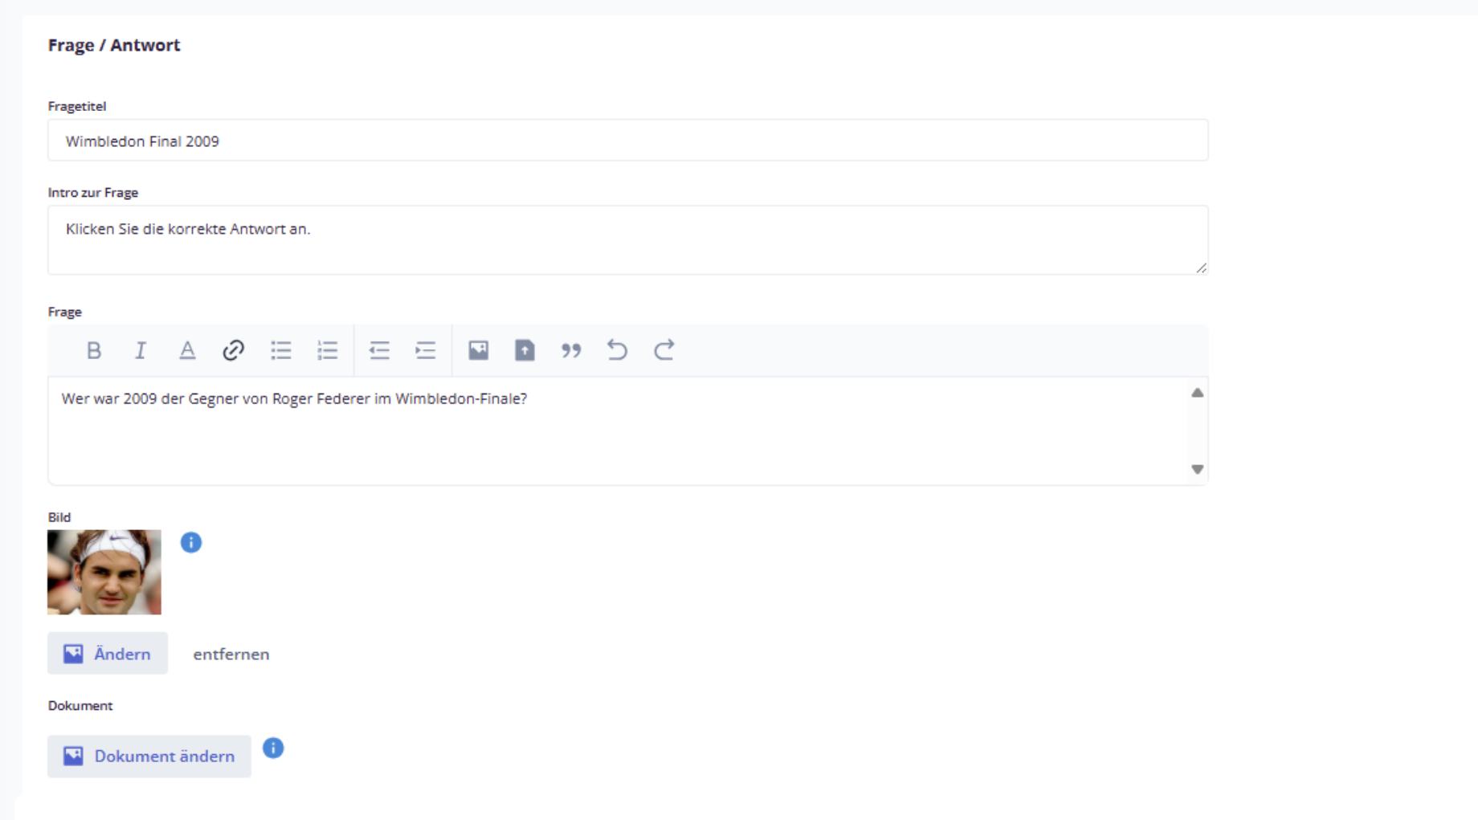Show info tooltip next to Bild
The height and width of the screenshot is (820, 1478).
tap(191, 543)
